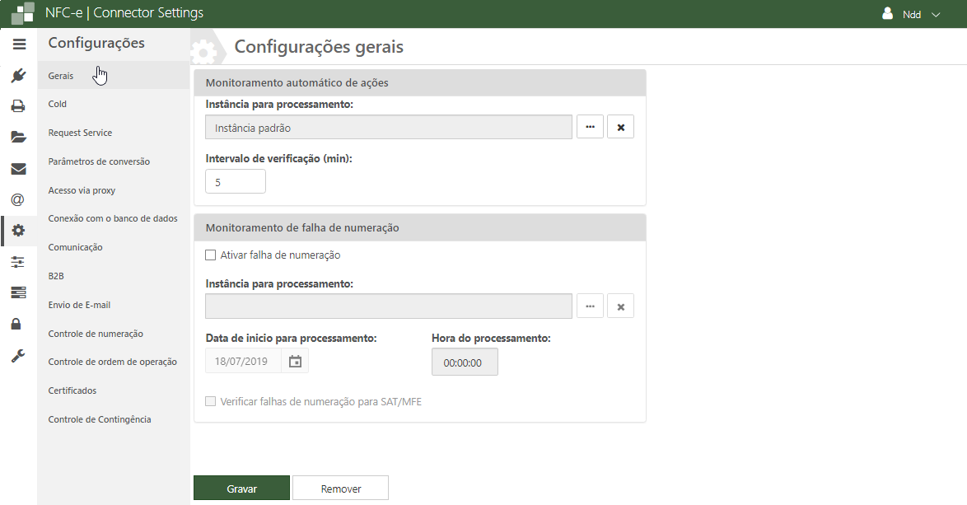
Task: Open instance picker under numbering failure section
Action: [590, 306]
